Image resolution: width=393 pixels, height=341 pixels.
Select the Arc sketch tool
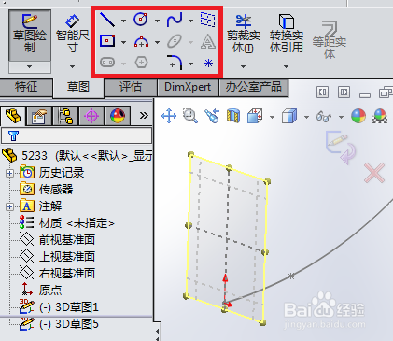[x=141, y=41]
